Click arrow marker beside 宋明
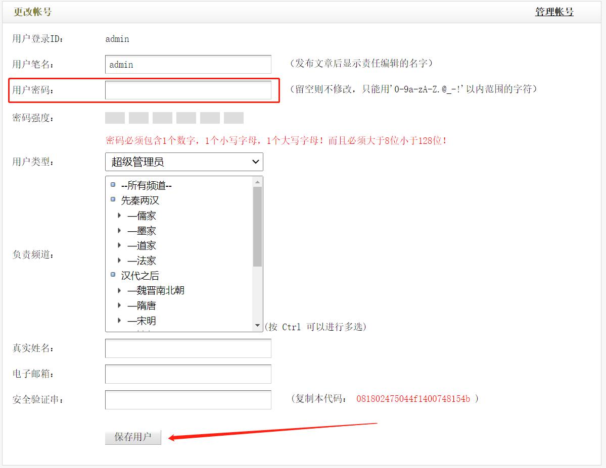 119,320
